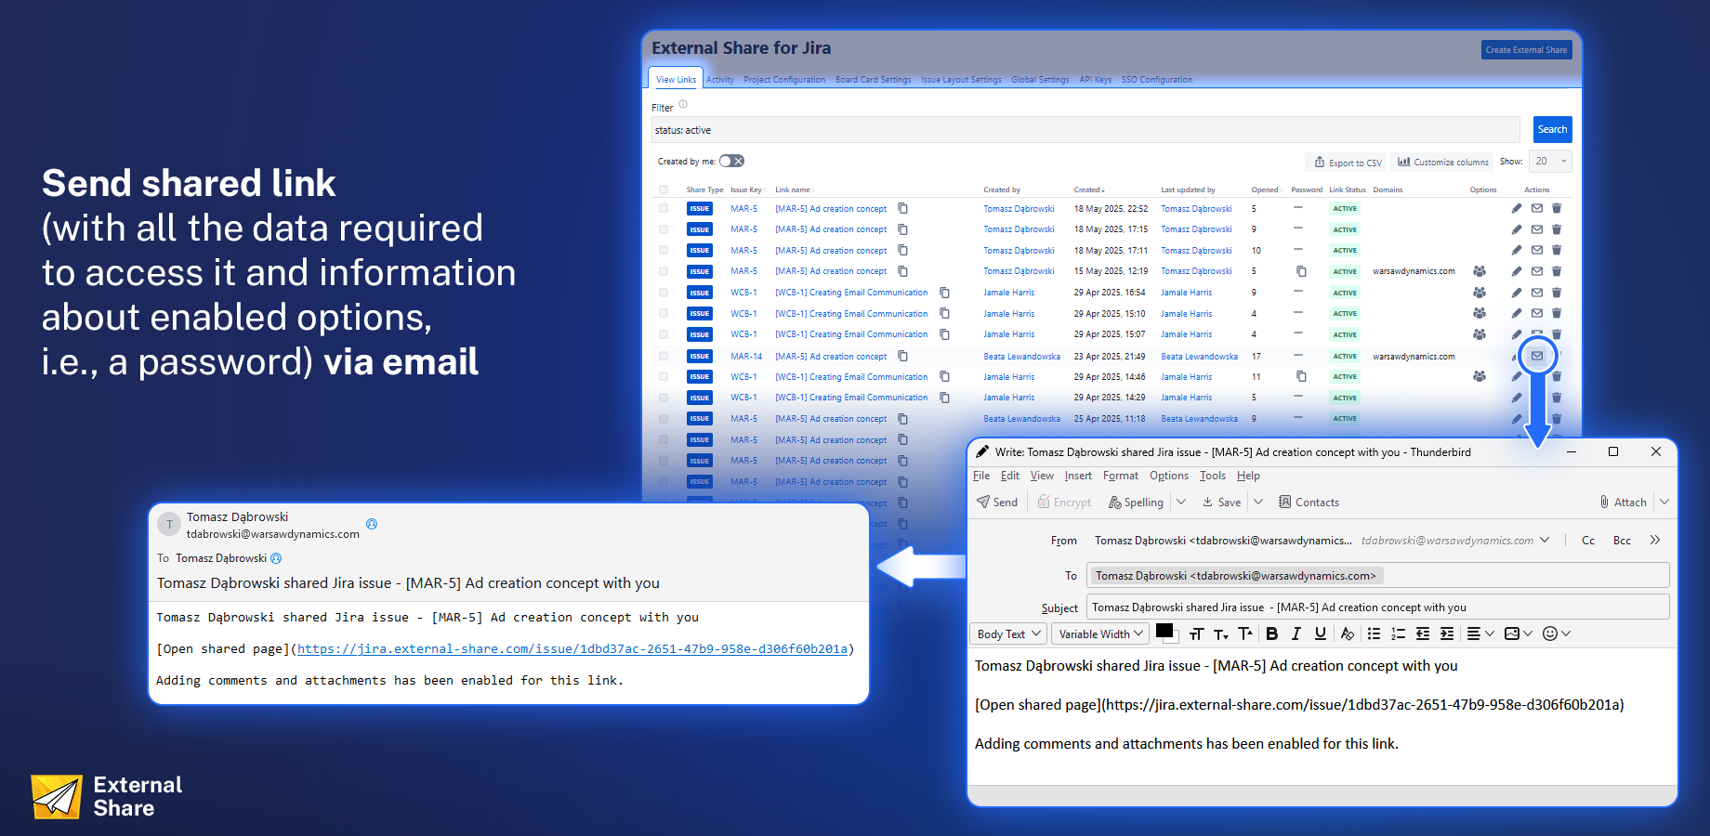
Task: Email the link created 18 May 2025, 17:15
Action: point(1537,229)
